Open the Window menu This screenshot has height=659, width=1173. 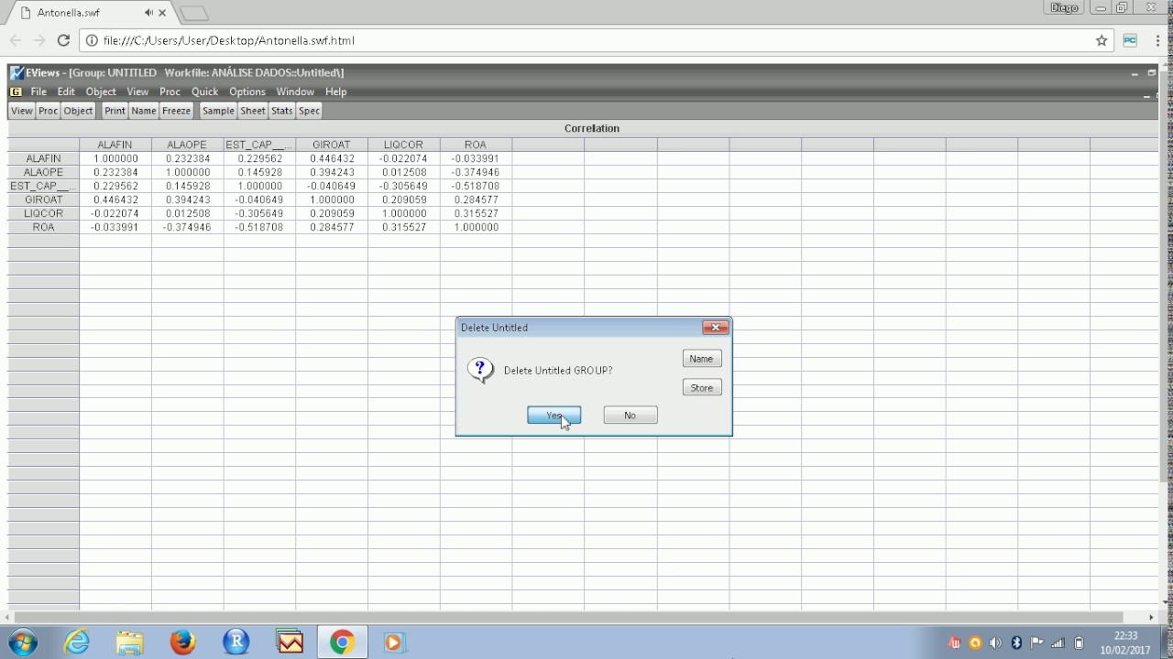tap(295, 92)
